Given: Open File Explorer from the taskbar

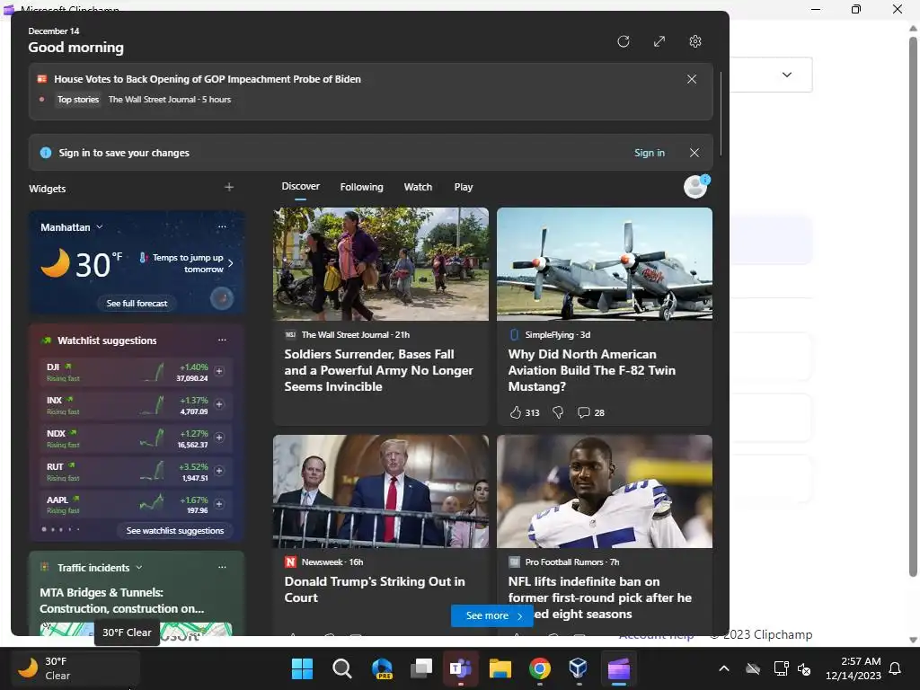Looking at the screenshot, I should pyautogui.click(x=500, y=668).
